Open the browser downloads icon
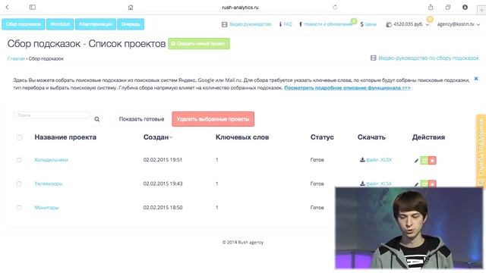Viewport: 486px width, 273px height. (x=465, y=7)
